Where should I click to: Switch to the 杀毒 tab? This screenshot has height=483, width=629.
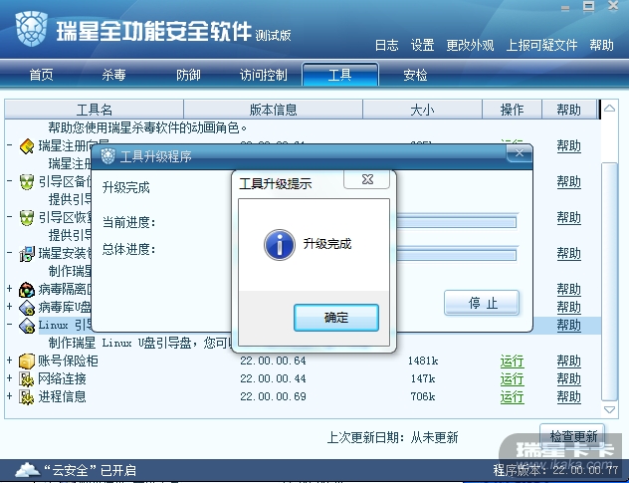[113, 75]
